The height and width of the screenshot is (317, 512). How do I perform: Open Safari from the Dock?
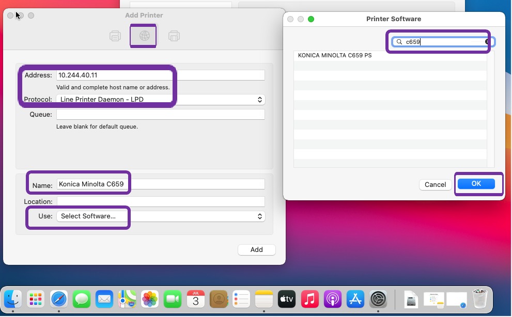coord(59,298)
